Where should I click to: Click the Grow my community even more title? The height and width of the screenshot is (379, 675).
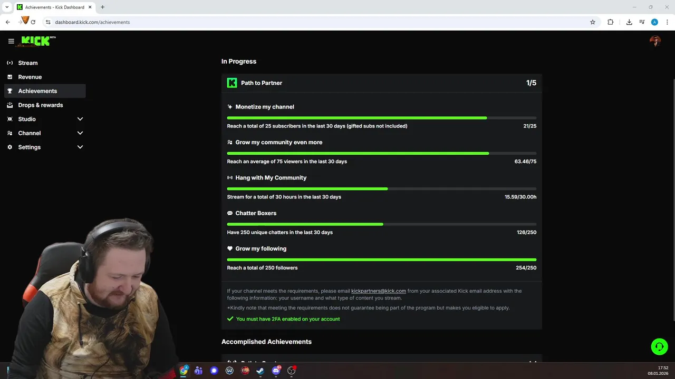tap(279, 142)
